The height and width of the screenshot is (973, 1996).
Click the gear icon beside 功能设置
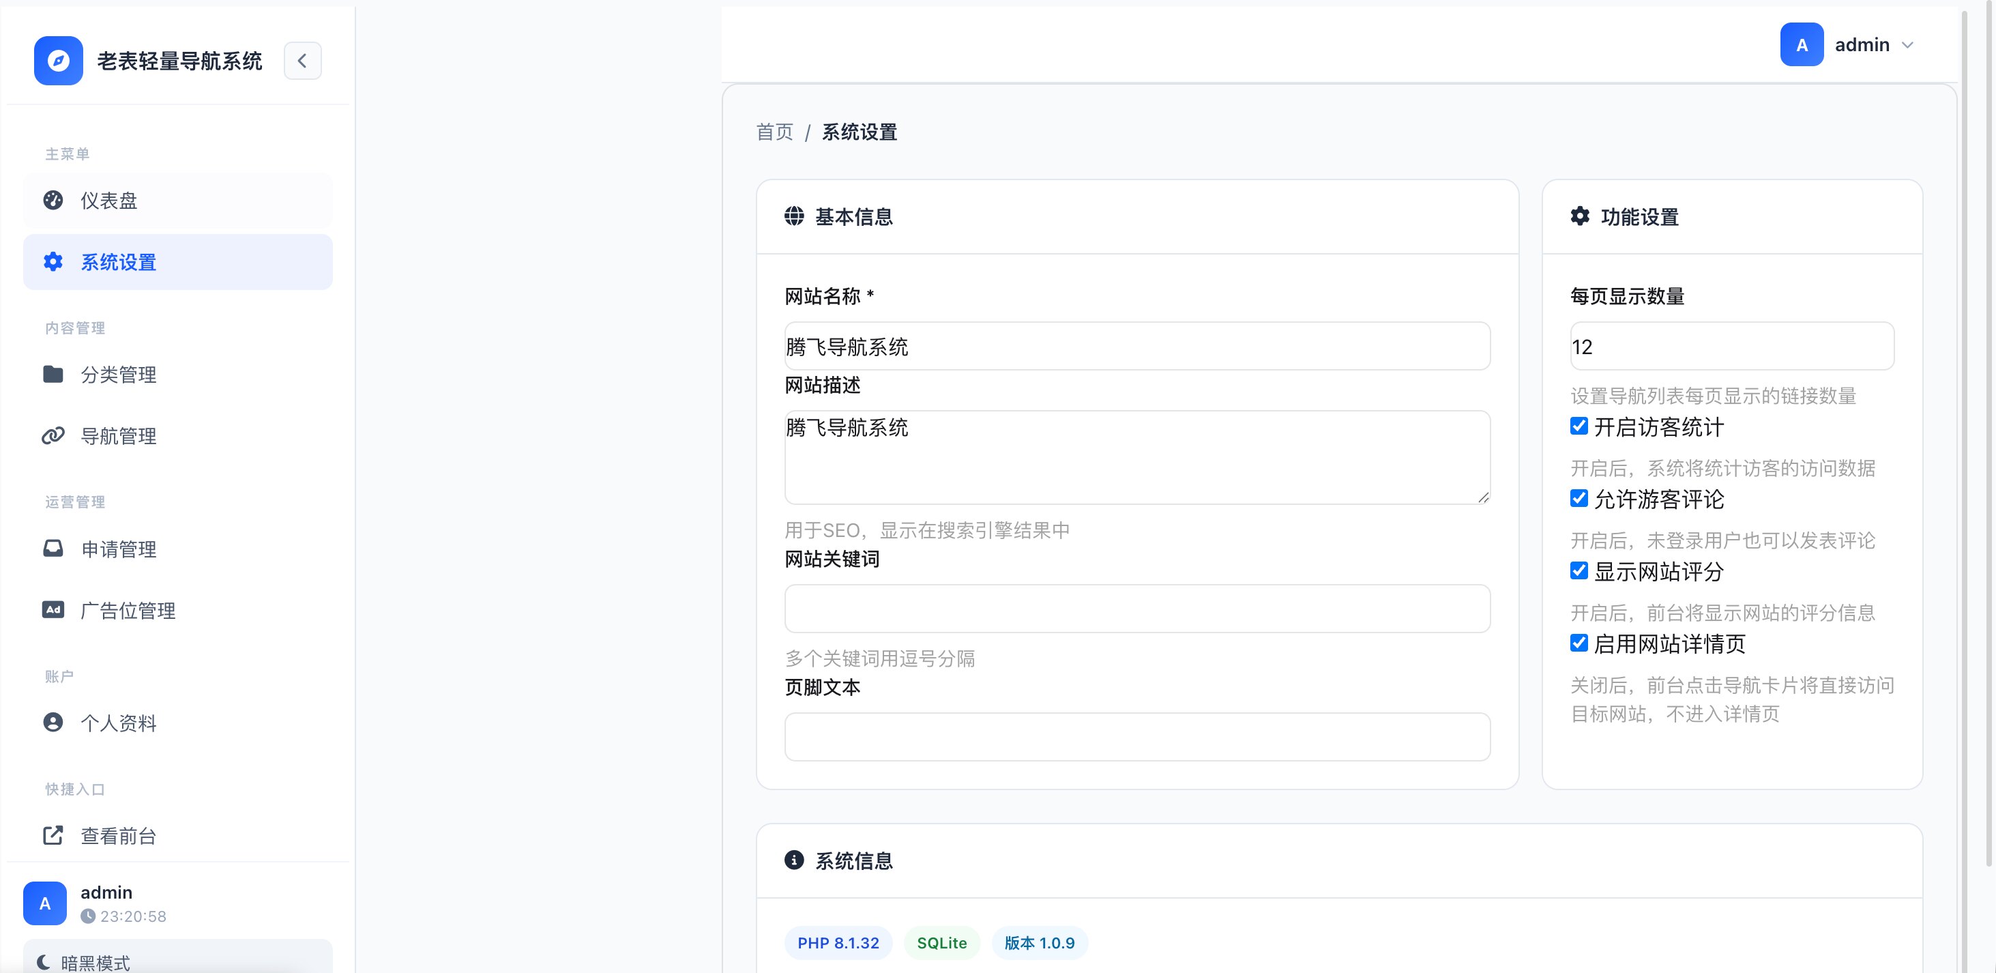pos(1580,216)
